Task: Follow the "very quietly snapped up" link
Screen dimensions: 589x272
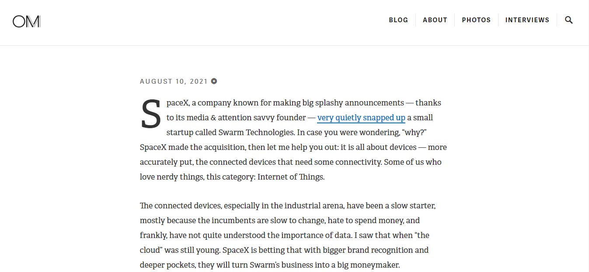Action: click(361, 118)
